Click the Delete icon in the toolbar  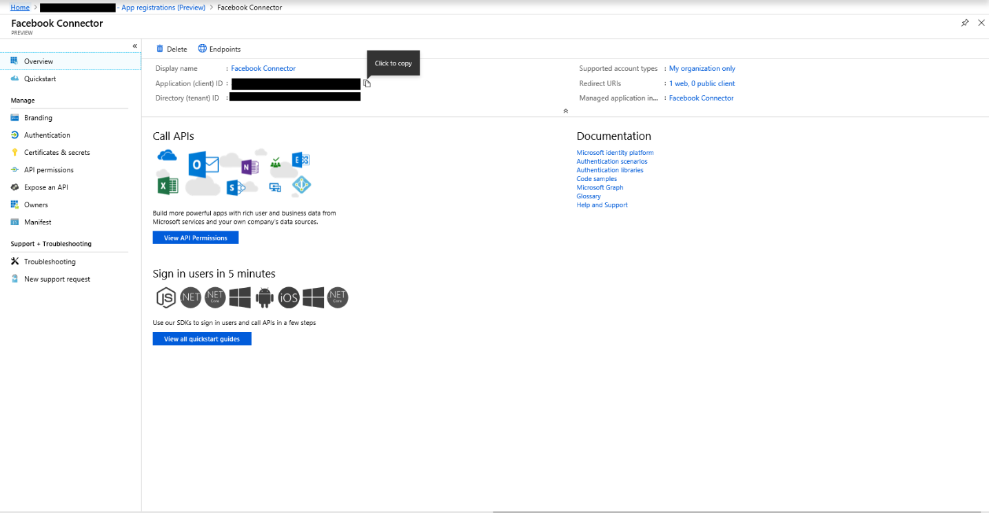(171, 49)
